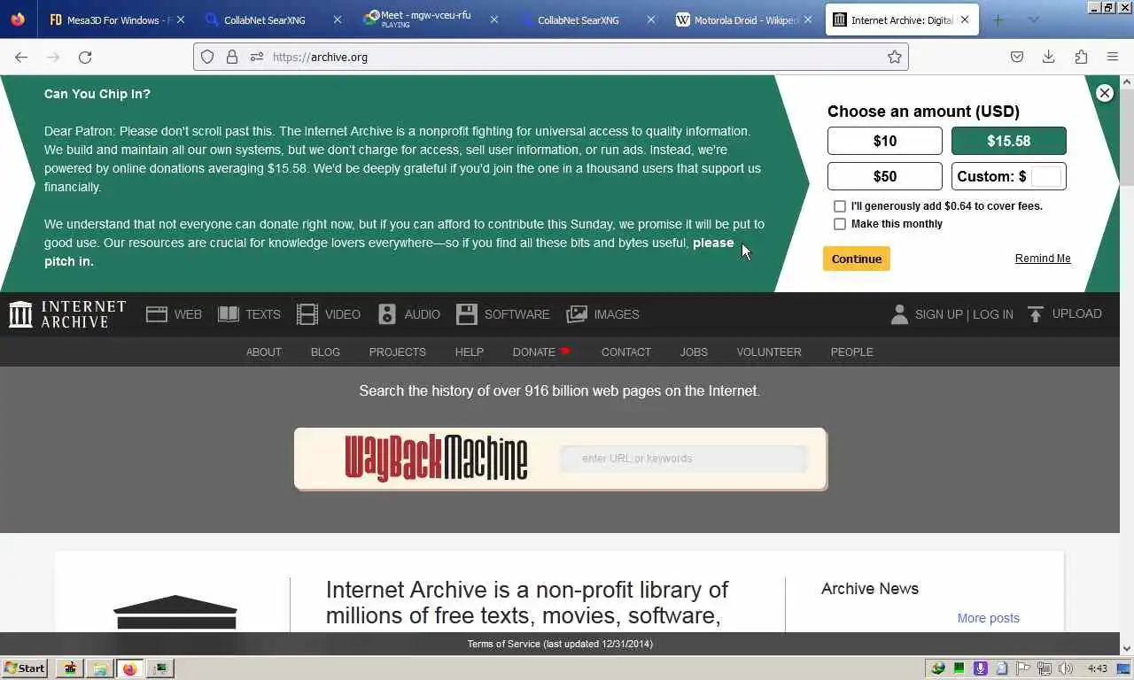Screen dimensions: 1134x680
Task: Click the Firefox taskbar button
Action: [x=130, y=668]
